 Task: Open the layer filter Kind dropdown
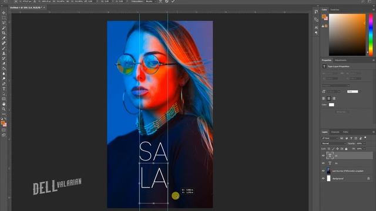330,138
